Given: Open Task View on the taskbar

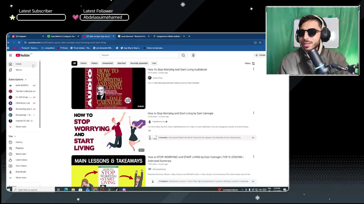Looking at the screenshot, I should pyautogui.click(x=58, y=190).
